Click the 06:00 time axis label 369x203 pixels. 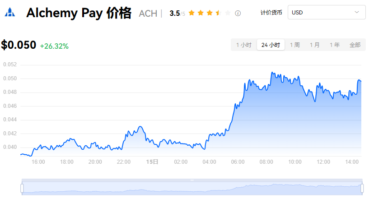click(238, 161)
